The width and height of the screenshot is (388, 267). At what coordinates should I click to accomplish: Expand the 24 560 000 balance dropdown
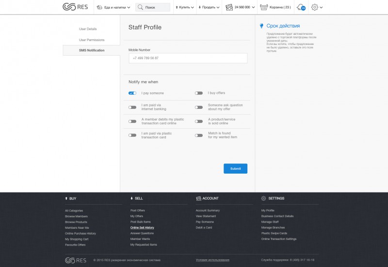click(x=253, y=7)
